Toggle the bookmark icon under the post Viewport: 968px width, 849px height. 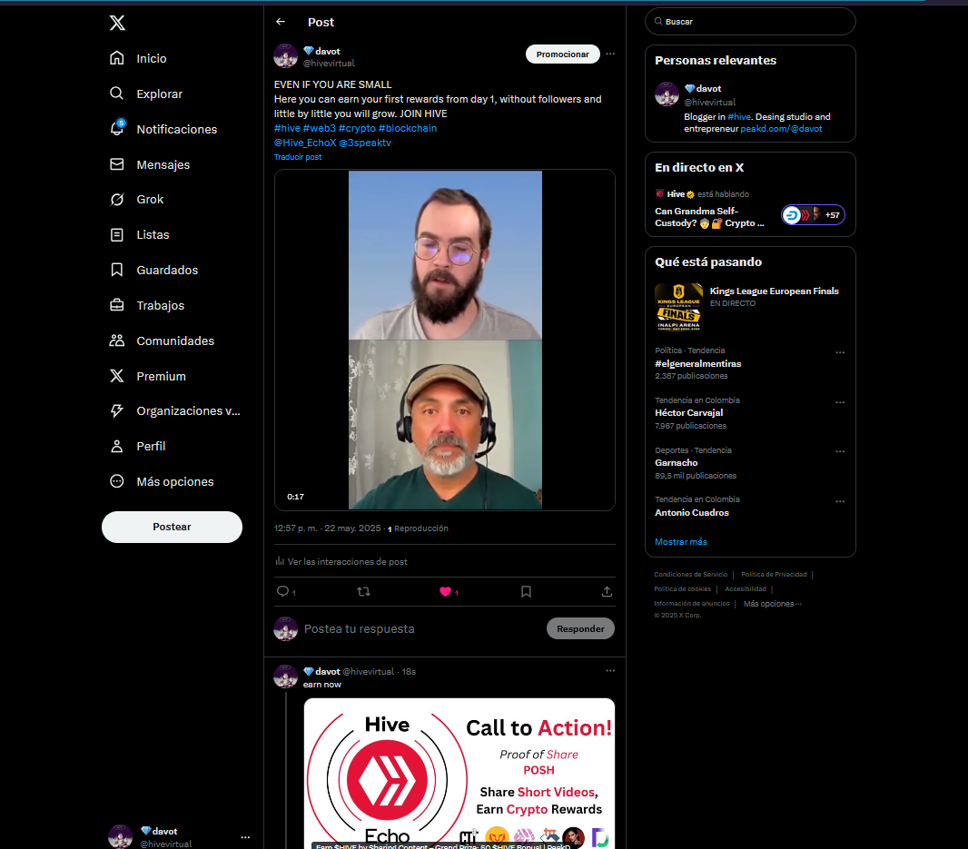coord(526,591)
